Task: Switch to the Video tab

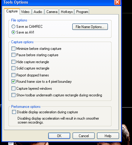Action: click(x=26, y=12)
